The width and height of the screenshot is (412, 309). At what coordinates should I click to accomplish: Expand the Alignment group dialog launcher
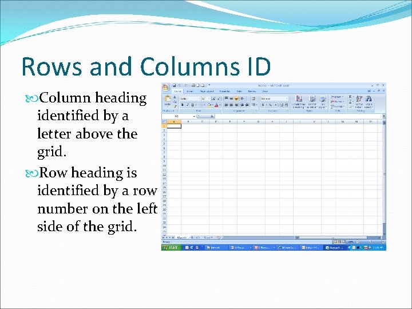[x=256, y=110]
